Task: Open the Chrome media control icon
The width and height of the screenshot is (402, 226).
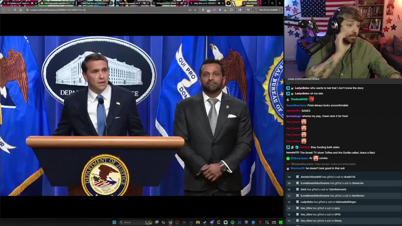Action: click(248, 10)
